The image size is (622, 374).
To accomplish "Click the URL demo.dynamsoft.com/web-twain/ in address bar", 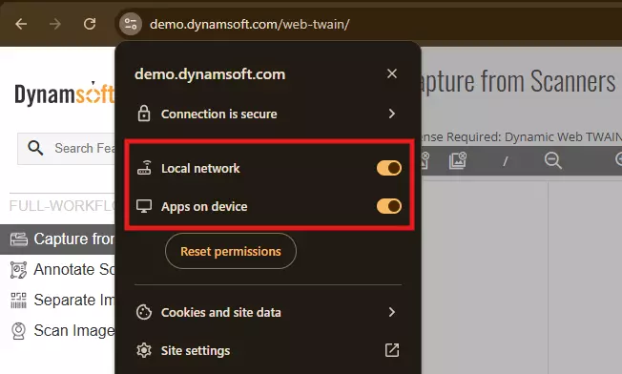I will point(250,24).
